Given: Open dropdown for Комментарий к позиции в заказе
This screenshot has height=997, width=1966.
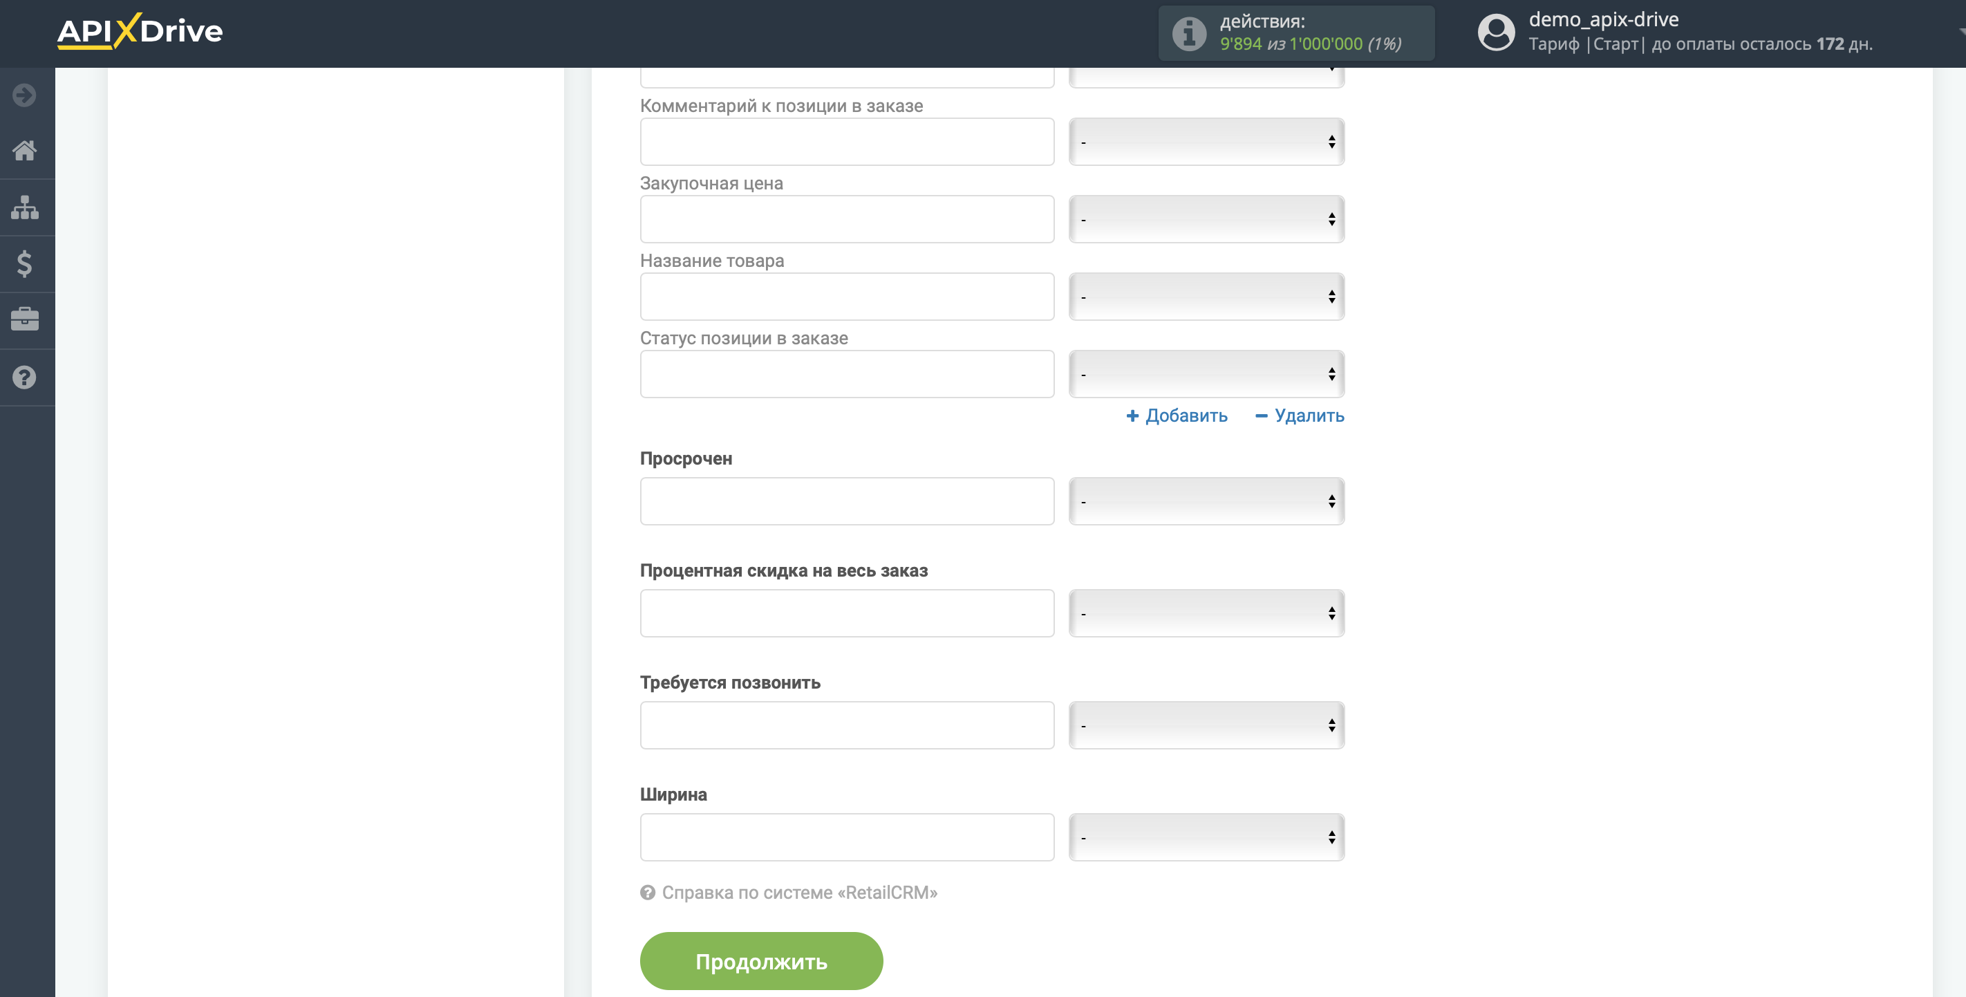Looking at the screenshot, I should pos(1206,142).
